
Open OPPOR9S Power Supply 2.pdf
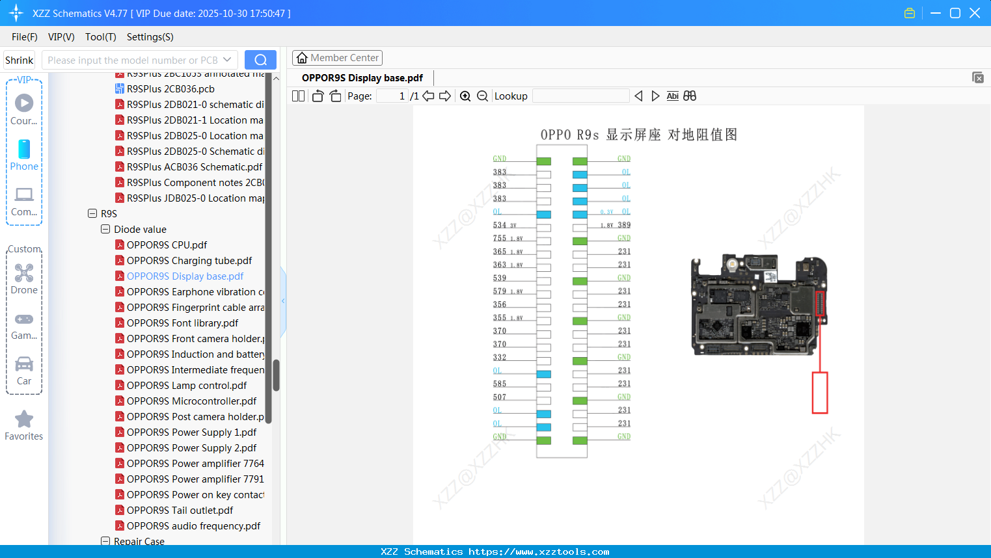[191, 447]
